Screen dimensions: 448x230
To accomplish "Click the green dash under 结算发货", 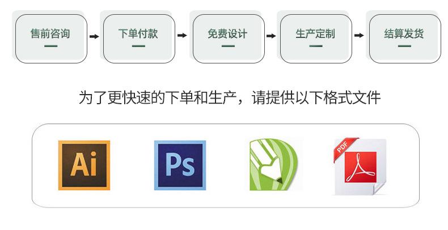I will click(x=404, y=46).
